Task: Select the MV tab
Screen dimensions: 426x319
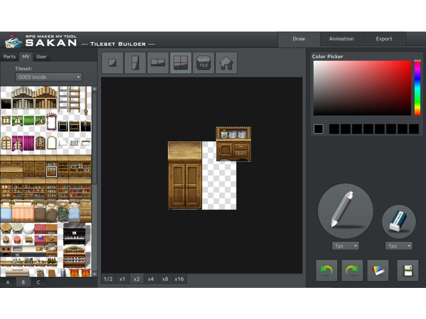Action: click(x=26, y=56)
